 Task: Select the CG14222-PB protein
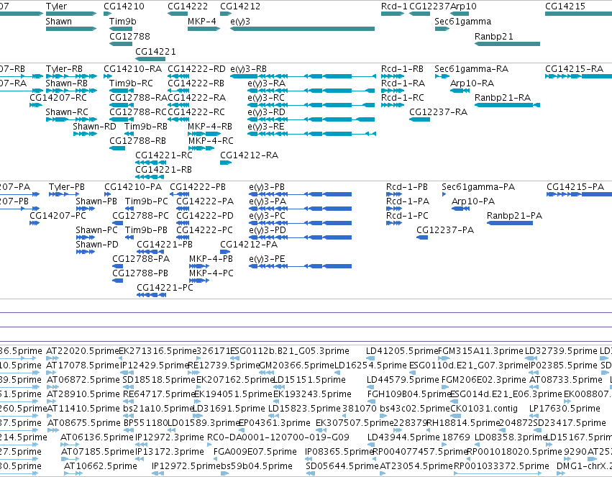point(180,194)
